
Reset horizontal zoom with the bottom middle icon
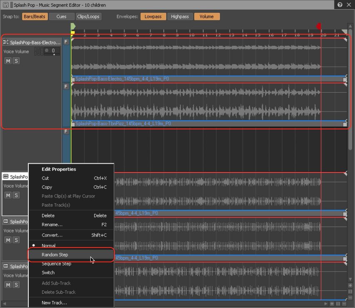tap(338, 304)
